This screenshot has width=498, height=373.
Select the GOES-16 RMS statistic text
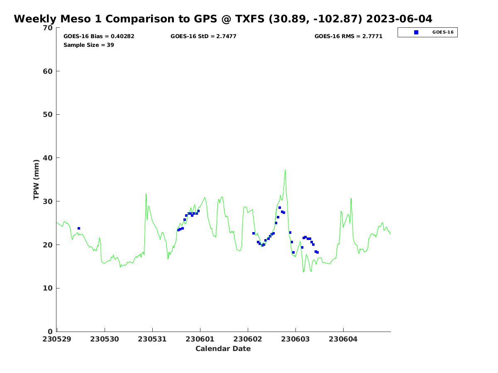coord(348,36)
